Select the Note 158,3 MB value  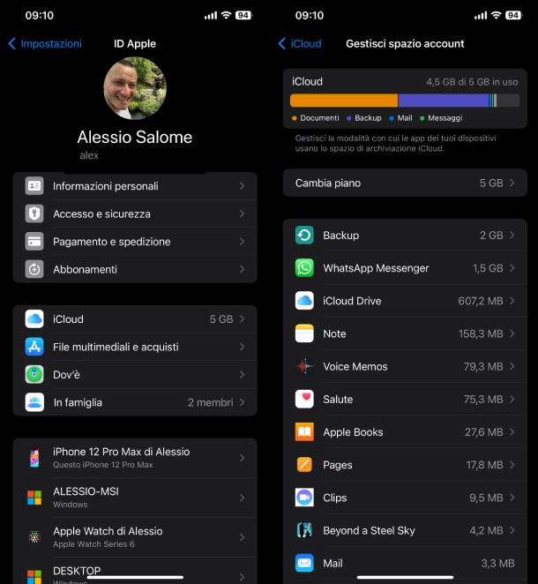(x=481, y=333)
